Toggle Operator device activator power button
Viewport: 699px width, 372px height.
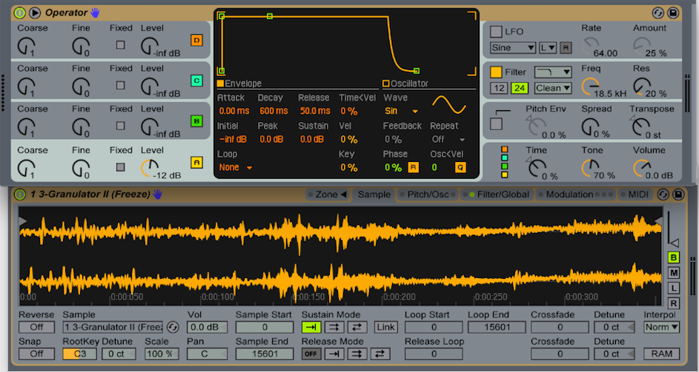(19, 13)
